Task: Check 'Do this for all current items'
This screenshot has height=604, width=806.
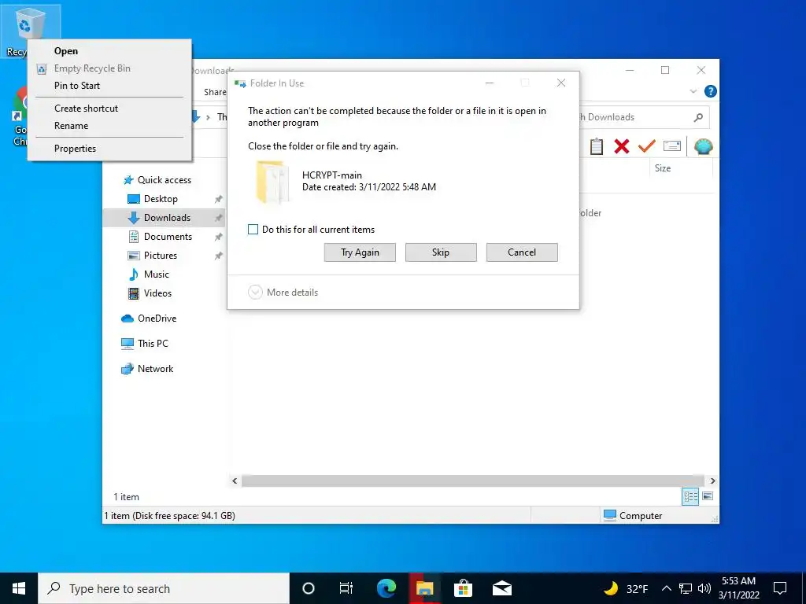Action: (x=253, y=230)
